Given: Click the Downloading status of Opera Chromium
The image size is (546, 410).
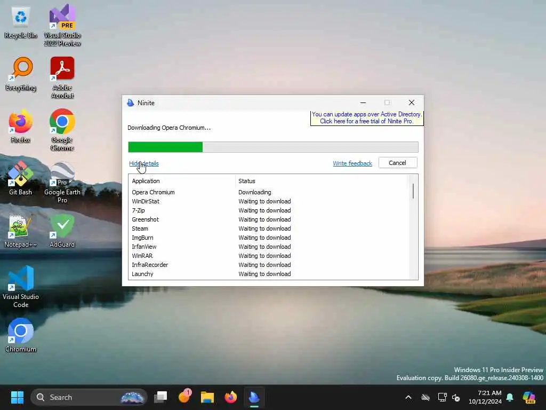Looking at the screenshot, I should 254,192.
